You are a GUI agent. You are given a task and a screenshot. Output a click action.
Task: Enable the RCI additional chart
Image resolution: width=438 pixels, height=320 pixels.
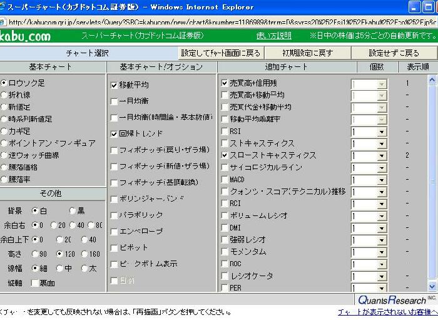(225, 203)
